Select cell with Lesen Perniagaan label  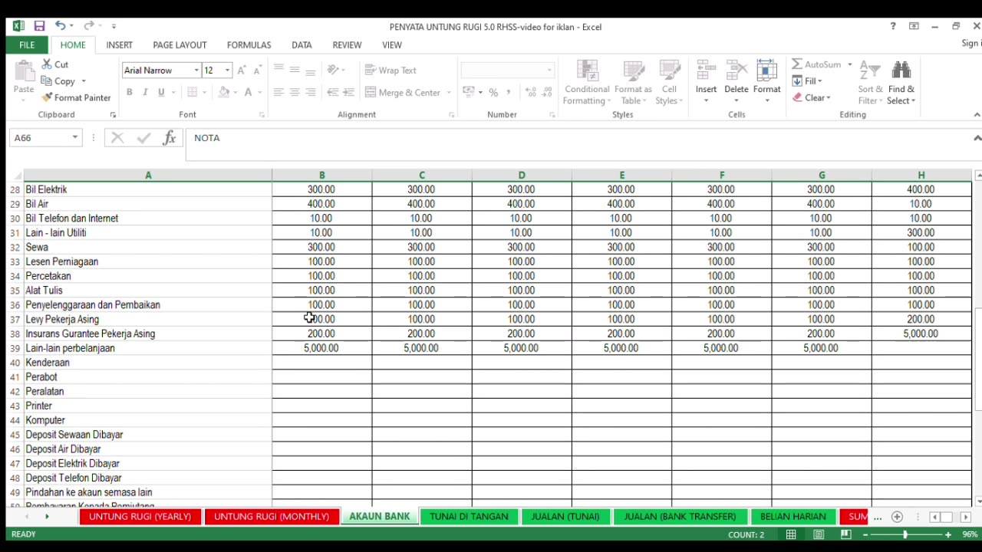tap(148, 261)
